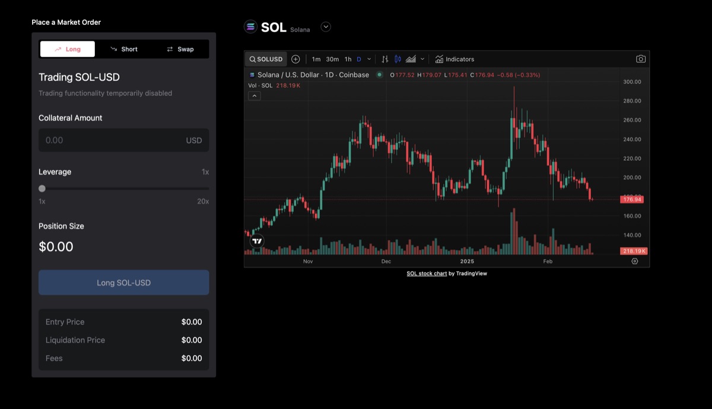Click the Collateral Amount input field
Image resolution: width=712 pixels, height=409 pixels.
[124, 140]
